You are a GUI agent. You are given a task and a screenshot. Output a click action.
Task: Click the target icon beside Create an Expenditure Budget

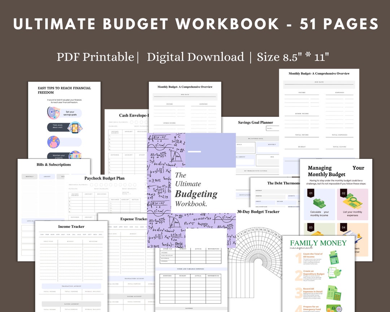(335, 273)
